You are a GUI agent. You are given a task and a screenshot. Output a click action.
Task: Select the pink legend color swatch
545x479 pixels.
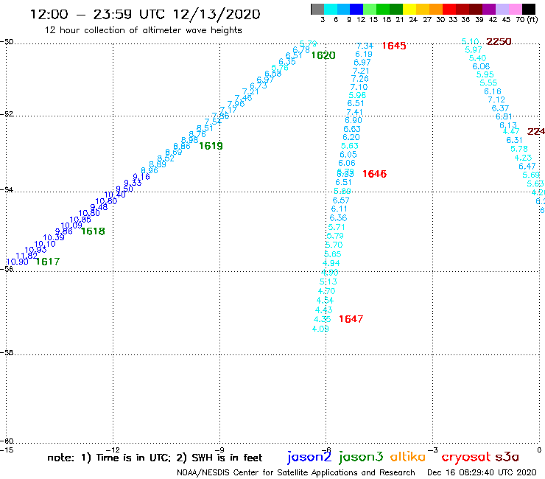click(x=515, y=9)
